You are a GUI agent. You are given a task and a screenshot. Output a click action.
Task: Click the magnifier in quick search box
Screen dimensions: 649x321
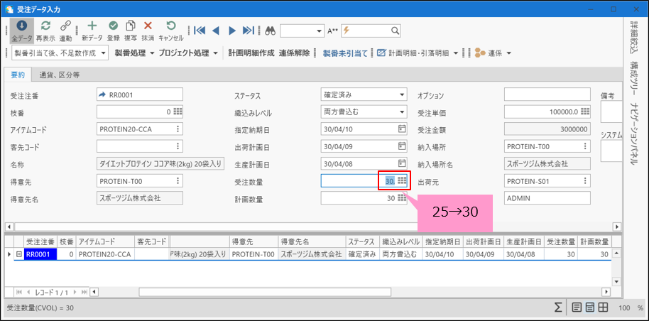coord(395,31)
